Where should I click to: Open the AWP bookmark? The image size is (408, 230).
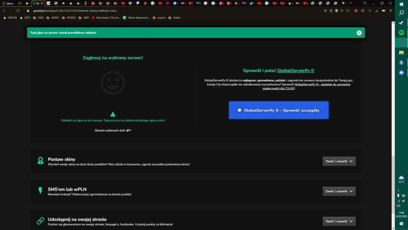84,18
